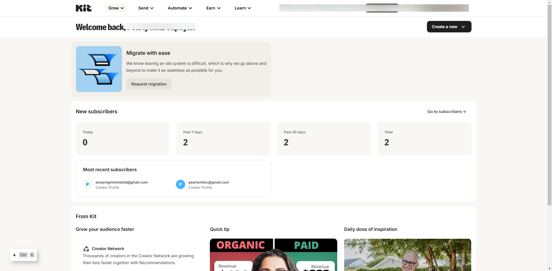Open the Earn menu
The width and height of the screenshot is (552, 271).
(213, 8)
